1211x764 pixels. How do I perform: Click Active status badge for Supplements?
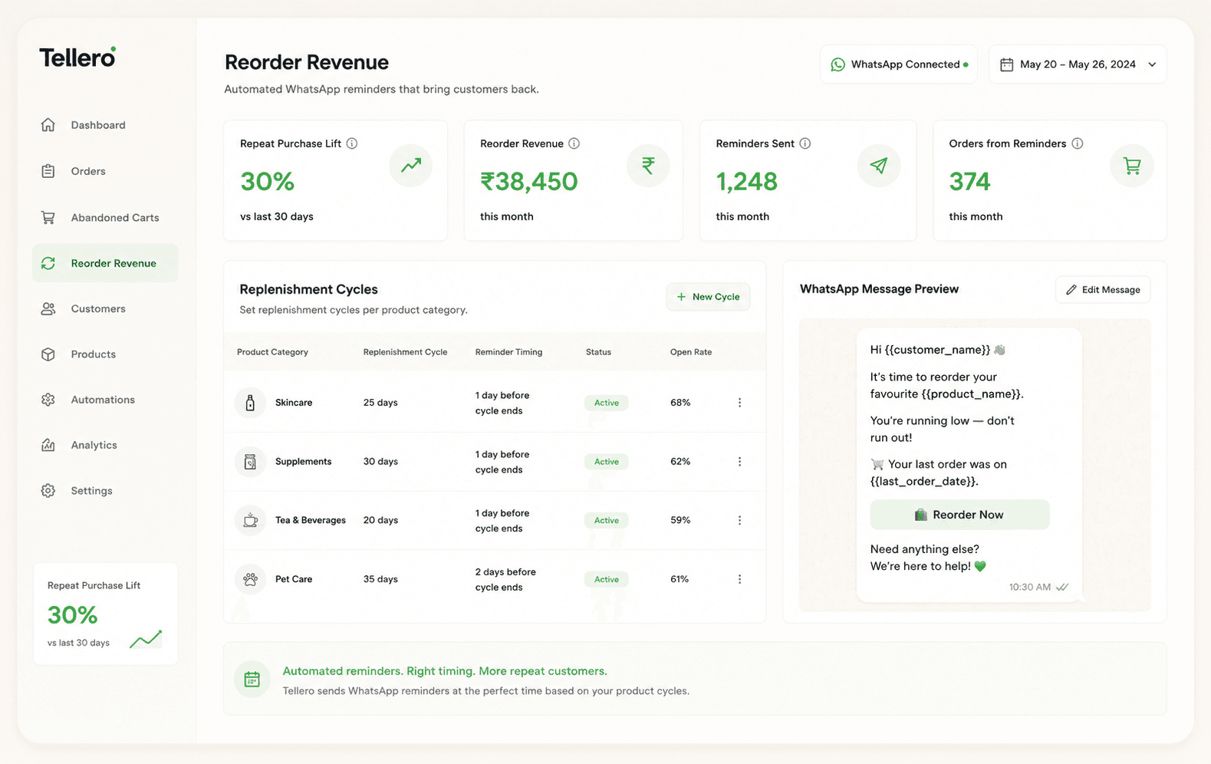tap(606, 462)
